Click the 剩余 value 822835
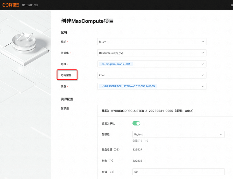This screenshot has width=233, height=179. tap(137, 161)
